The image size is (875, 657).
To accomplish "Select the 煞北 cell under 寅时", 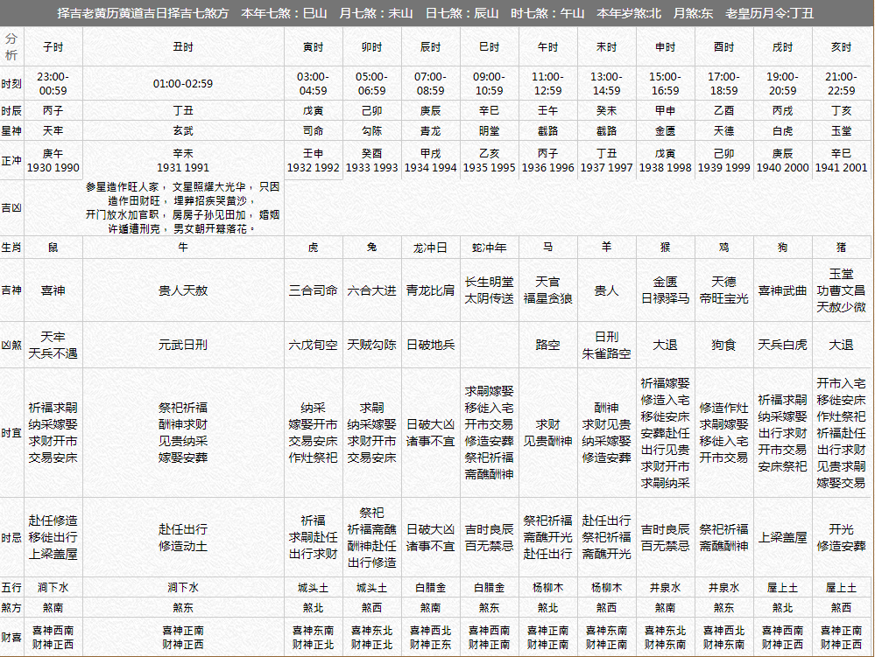I will click(x=313, y=608).
